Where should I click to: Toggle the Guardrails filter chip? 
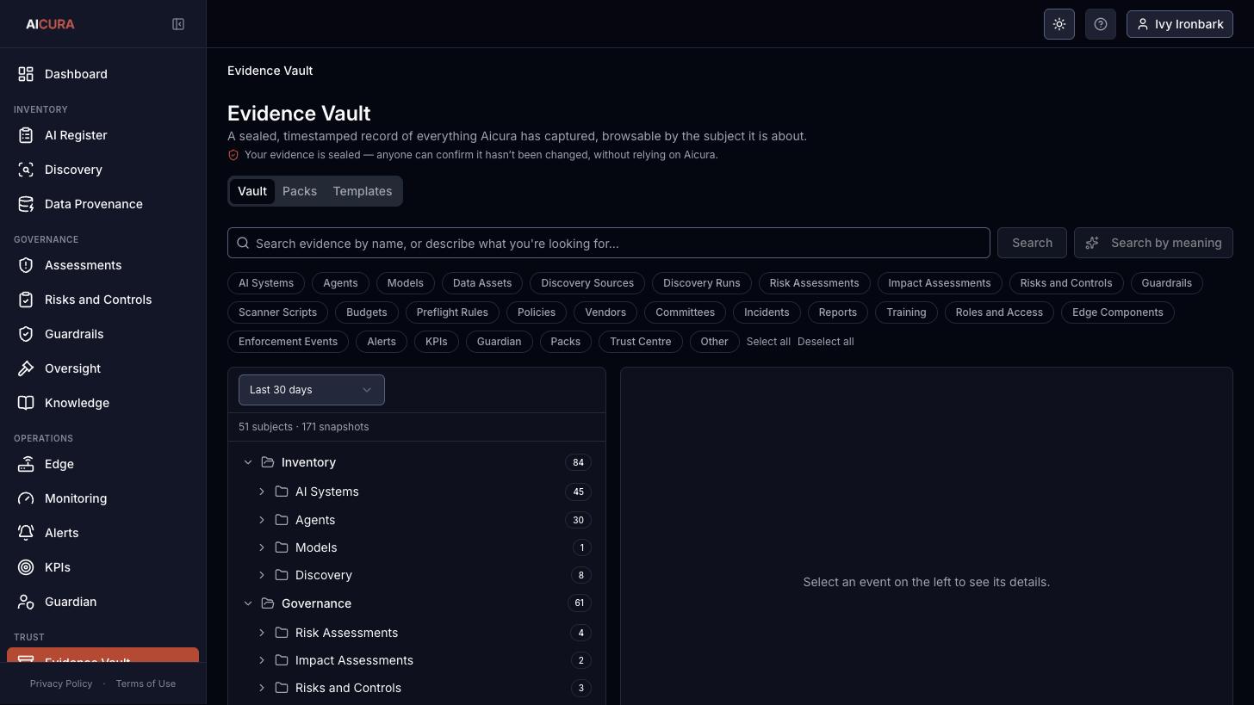(1166, 283)
